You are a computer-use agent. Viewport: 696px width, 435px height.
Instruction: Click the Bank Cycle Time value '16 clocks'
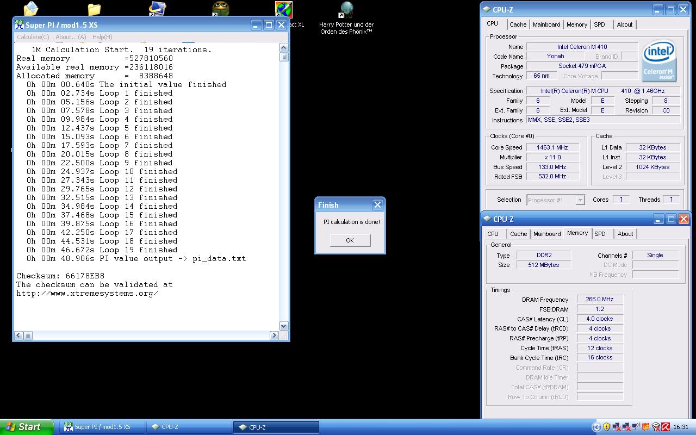point(600,358)
